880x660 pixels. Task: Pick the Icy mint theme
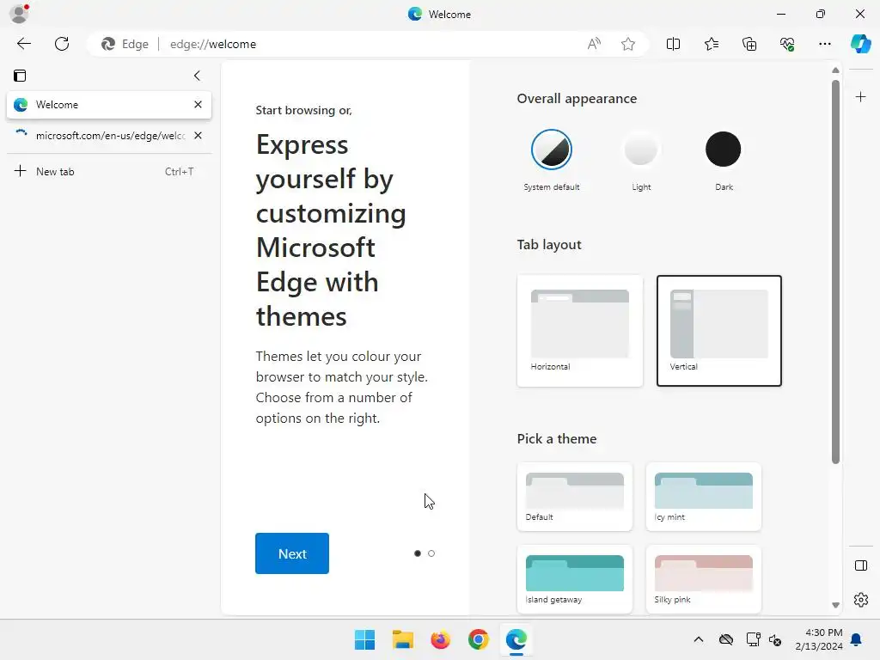coord(703,497)
